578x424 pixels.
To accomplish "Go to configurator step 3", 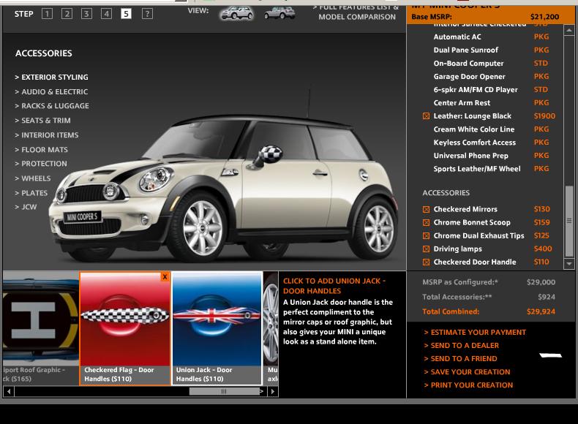I will coord(86,14).
